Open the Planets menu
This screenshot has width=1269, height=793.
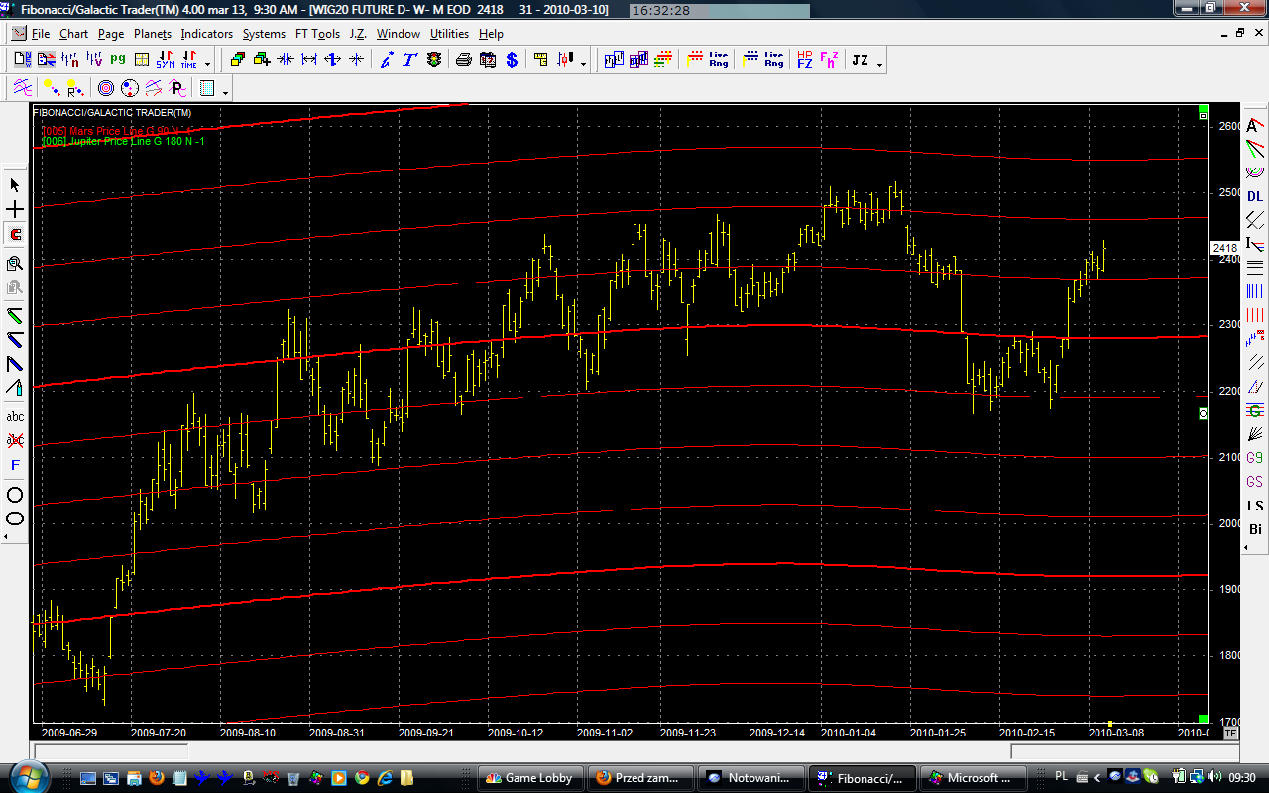[153, 34]
